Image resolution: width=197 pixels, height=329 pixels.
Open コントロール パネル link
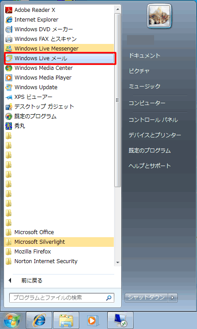coord(153,120)
